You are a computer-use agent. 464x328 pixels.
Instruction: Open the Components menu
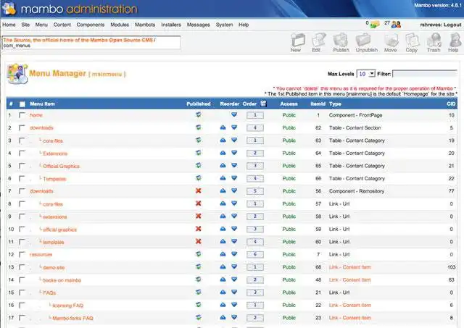pyautogui.click(x=91, y=25)
